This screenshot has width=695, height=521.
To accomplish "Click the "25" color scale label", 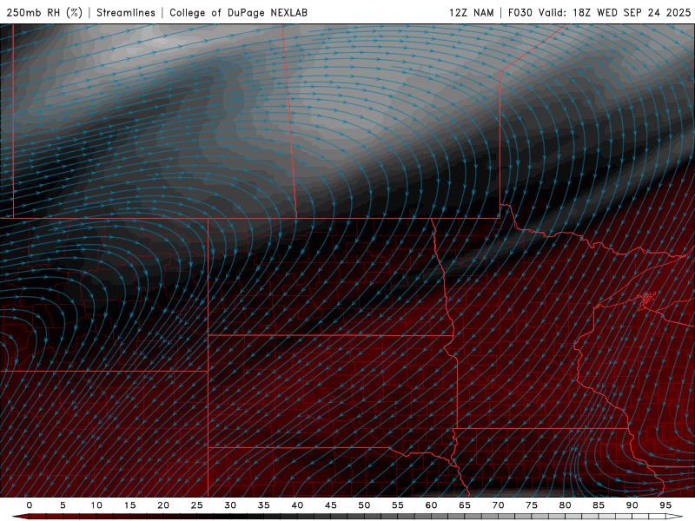I will [x=196, y=505].
